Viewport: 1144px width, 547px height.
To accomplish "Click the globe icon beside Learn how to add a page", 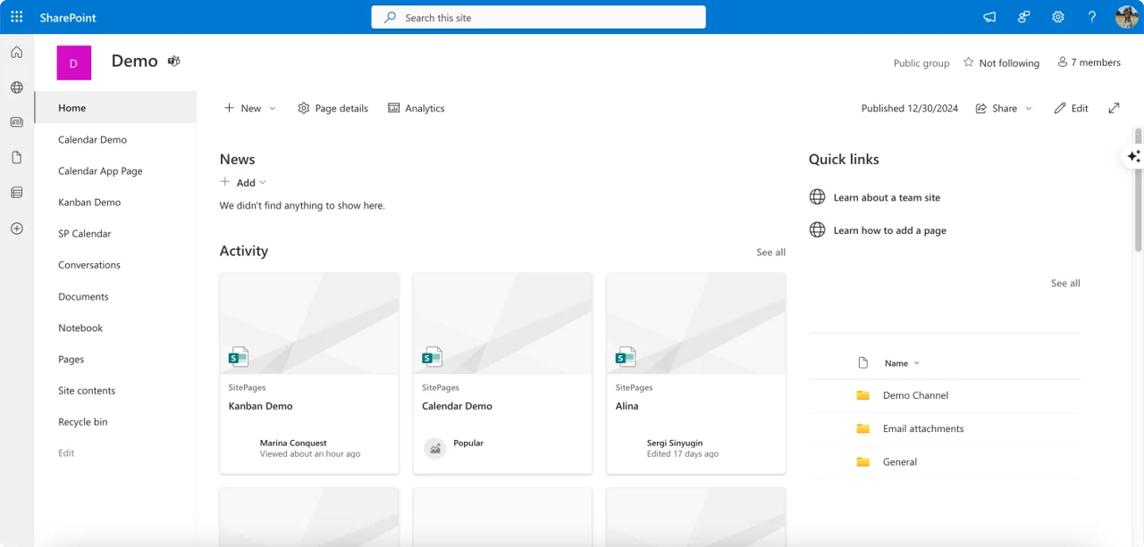I will [817, 230].
